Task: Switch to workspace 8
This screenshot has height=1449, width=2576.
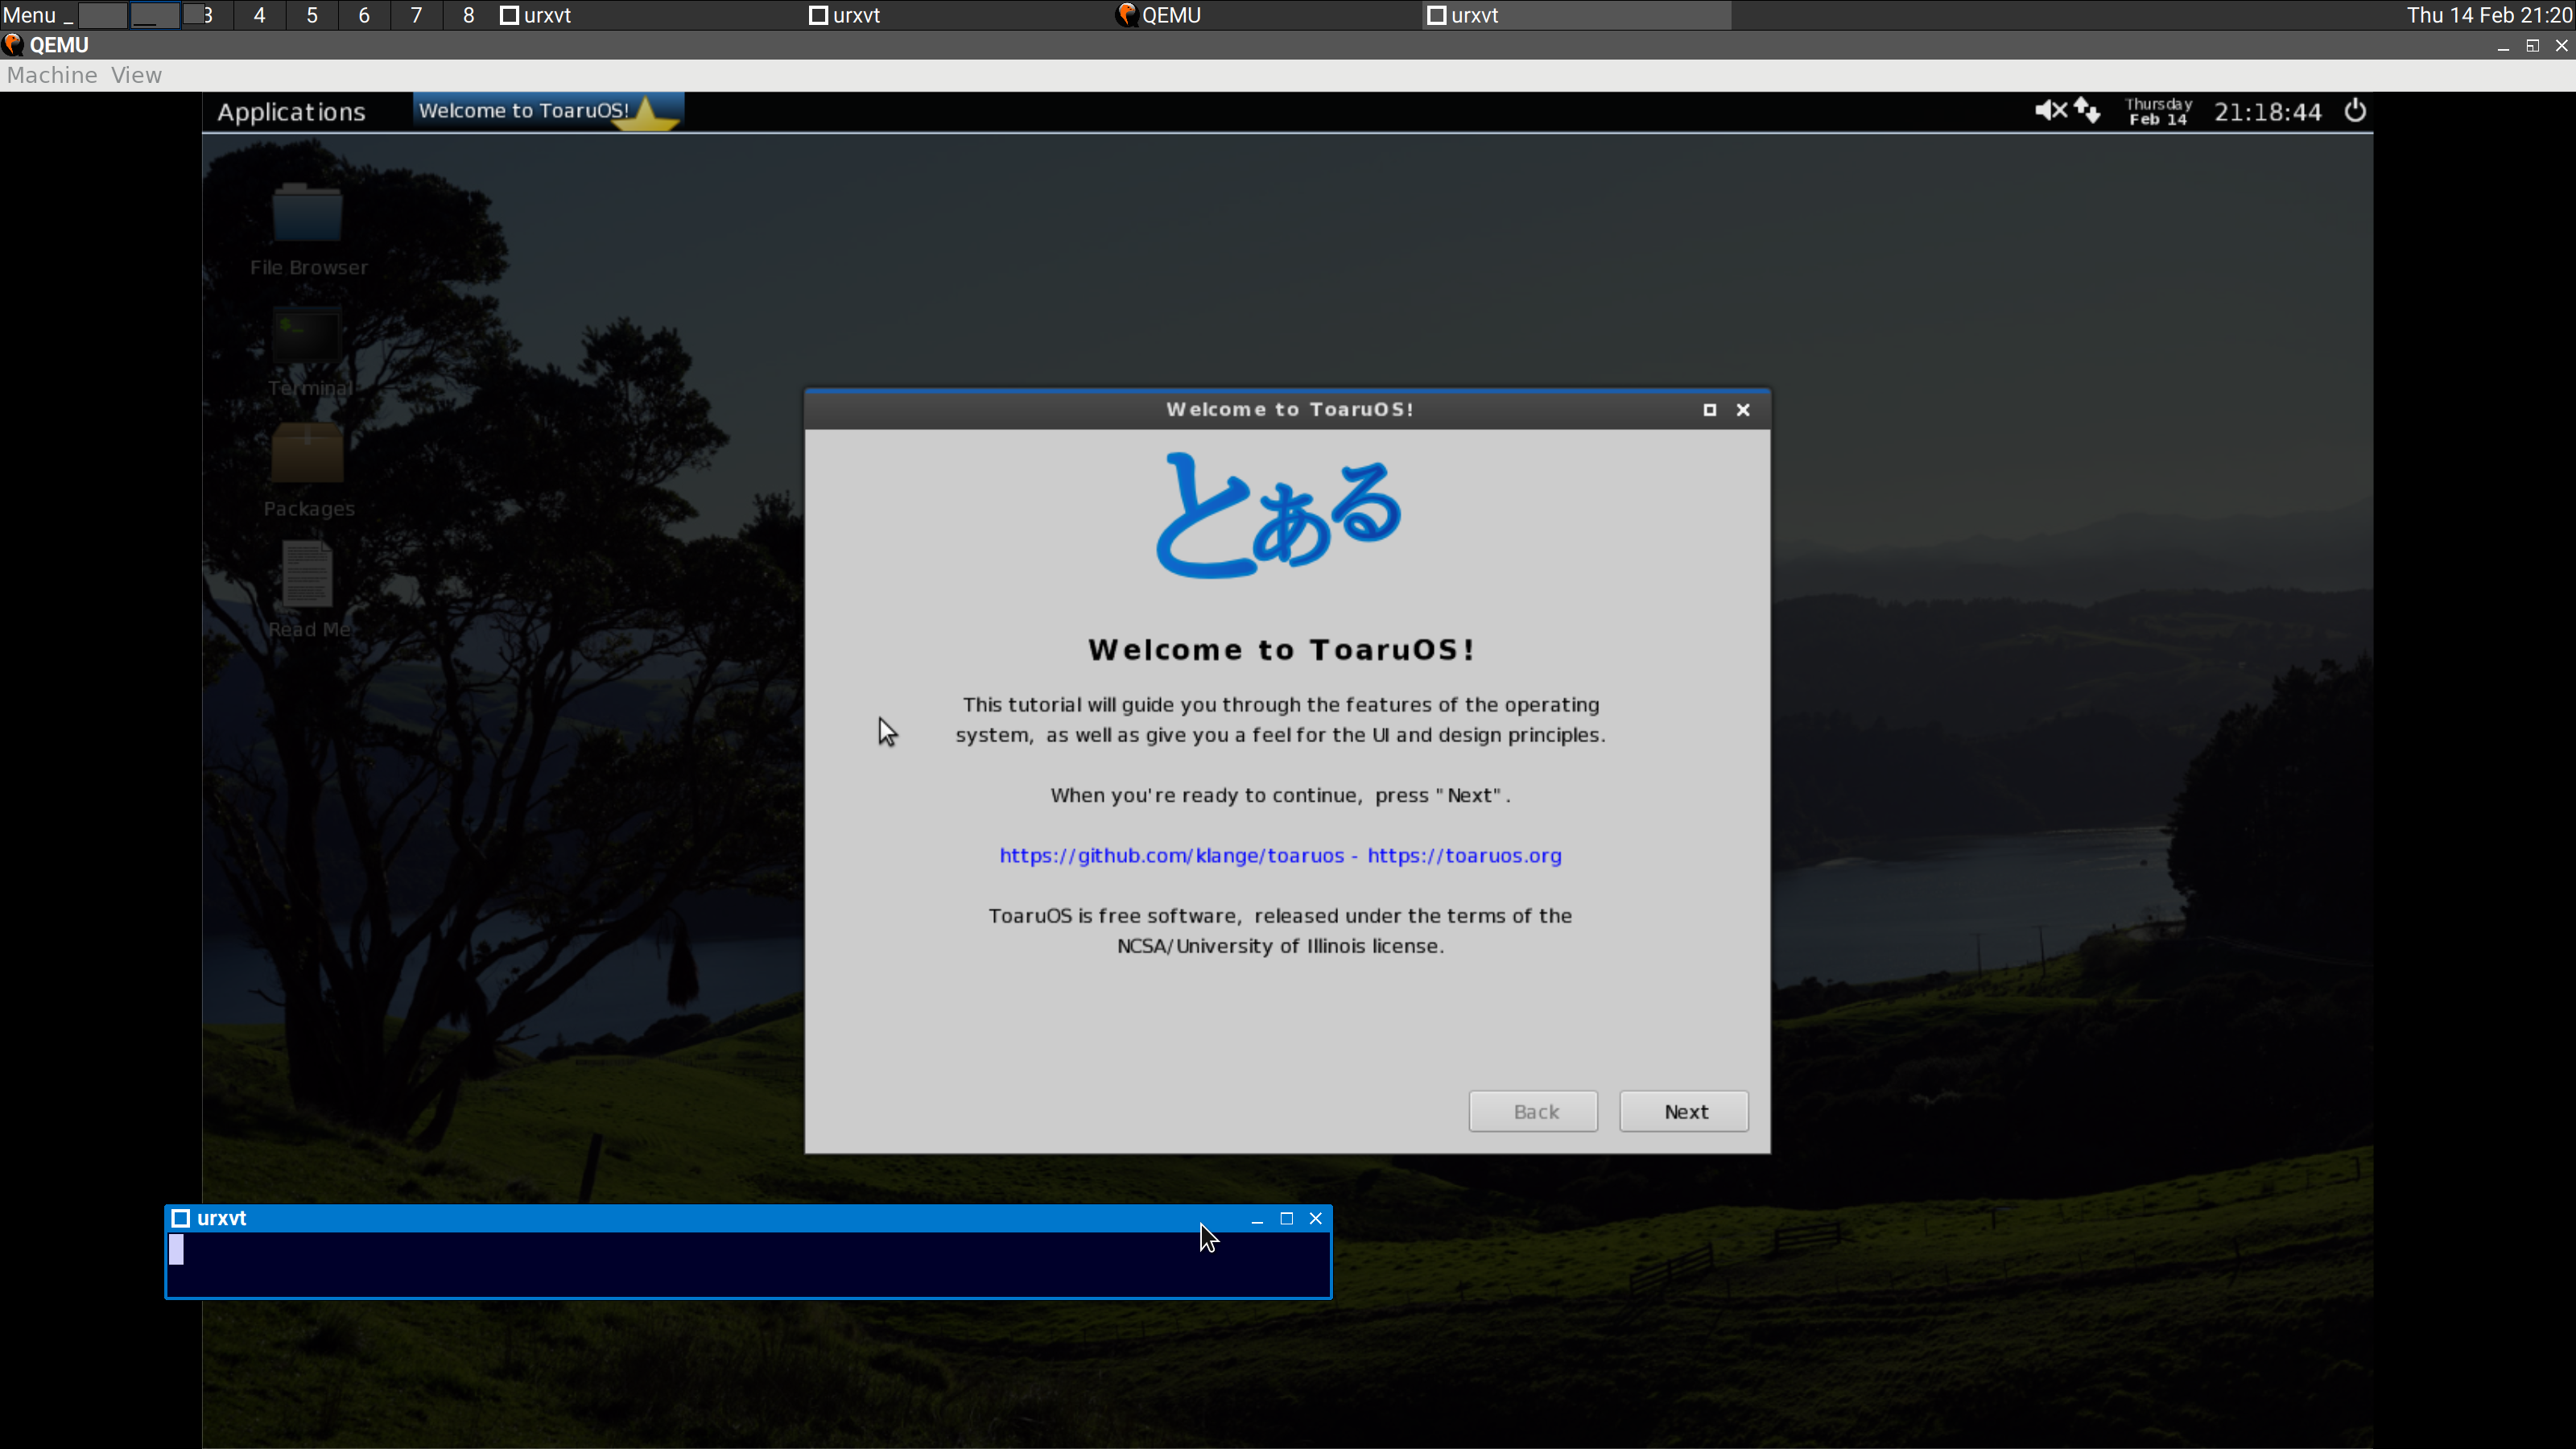Action: (x=468, y=15)
